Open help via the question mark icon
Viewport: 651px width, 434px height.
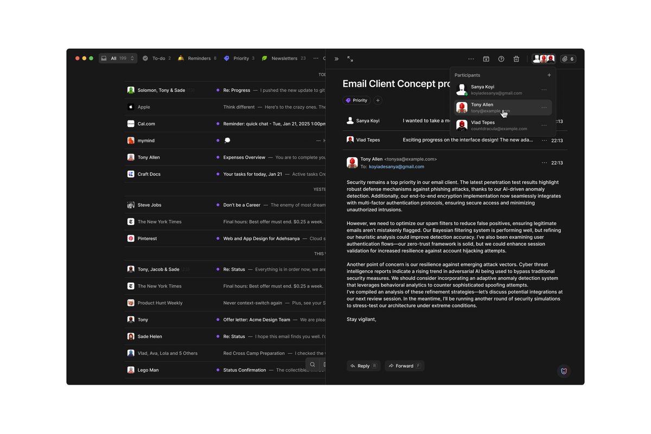point(501,59)
